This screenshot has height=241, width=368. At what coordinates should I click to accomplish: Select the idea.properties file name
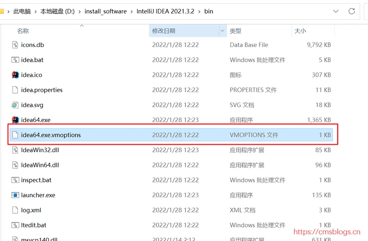click(x=42, y=90)
